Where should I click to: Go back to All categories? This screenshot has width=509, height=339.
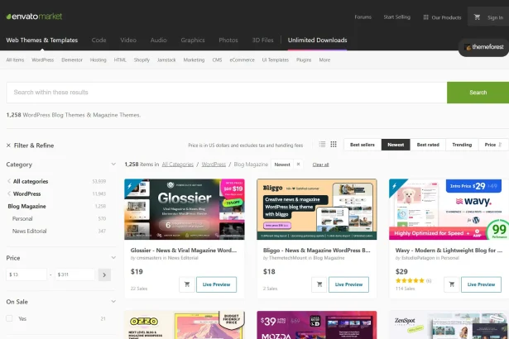[30, 181]
